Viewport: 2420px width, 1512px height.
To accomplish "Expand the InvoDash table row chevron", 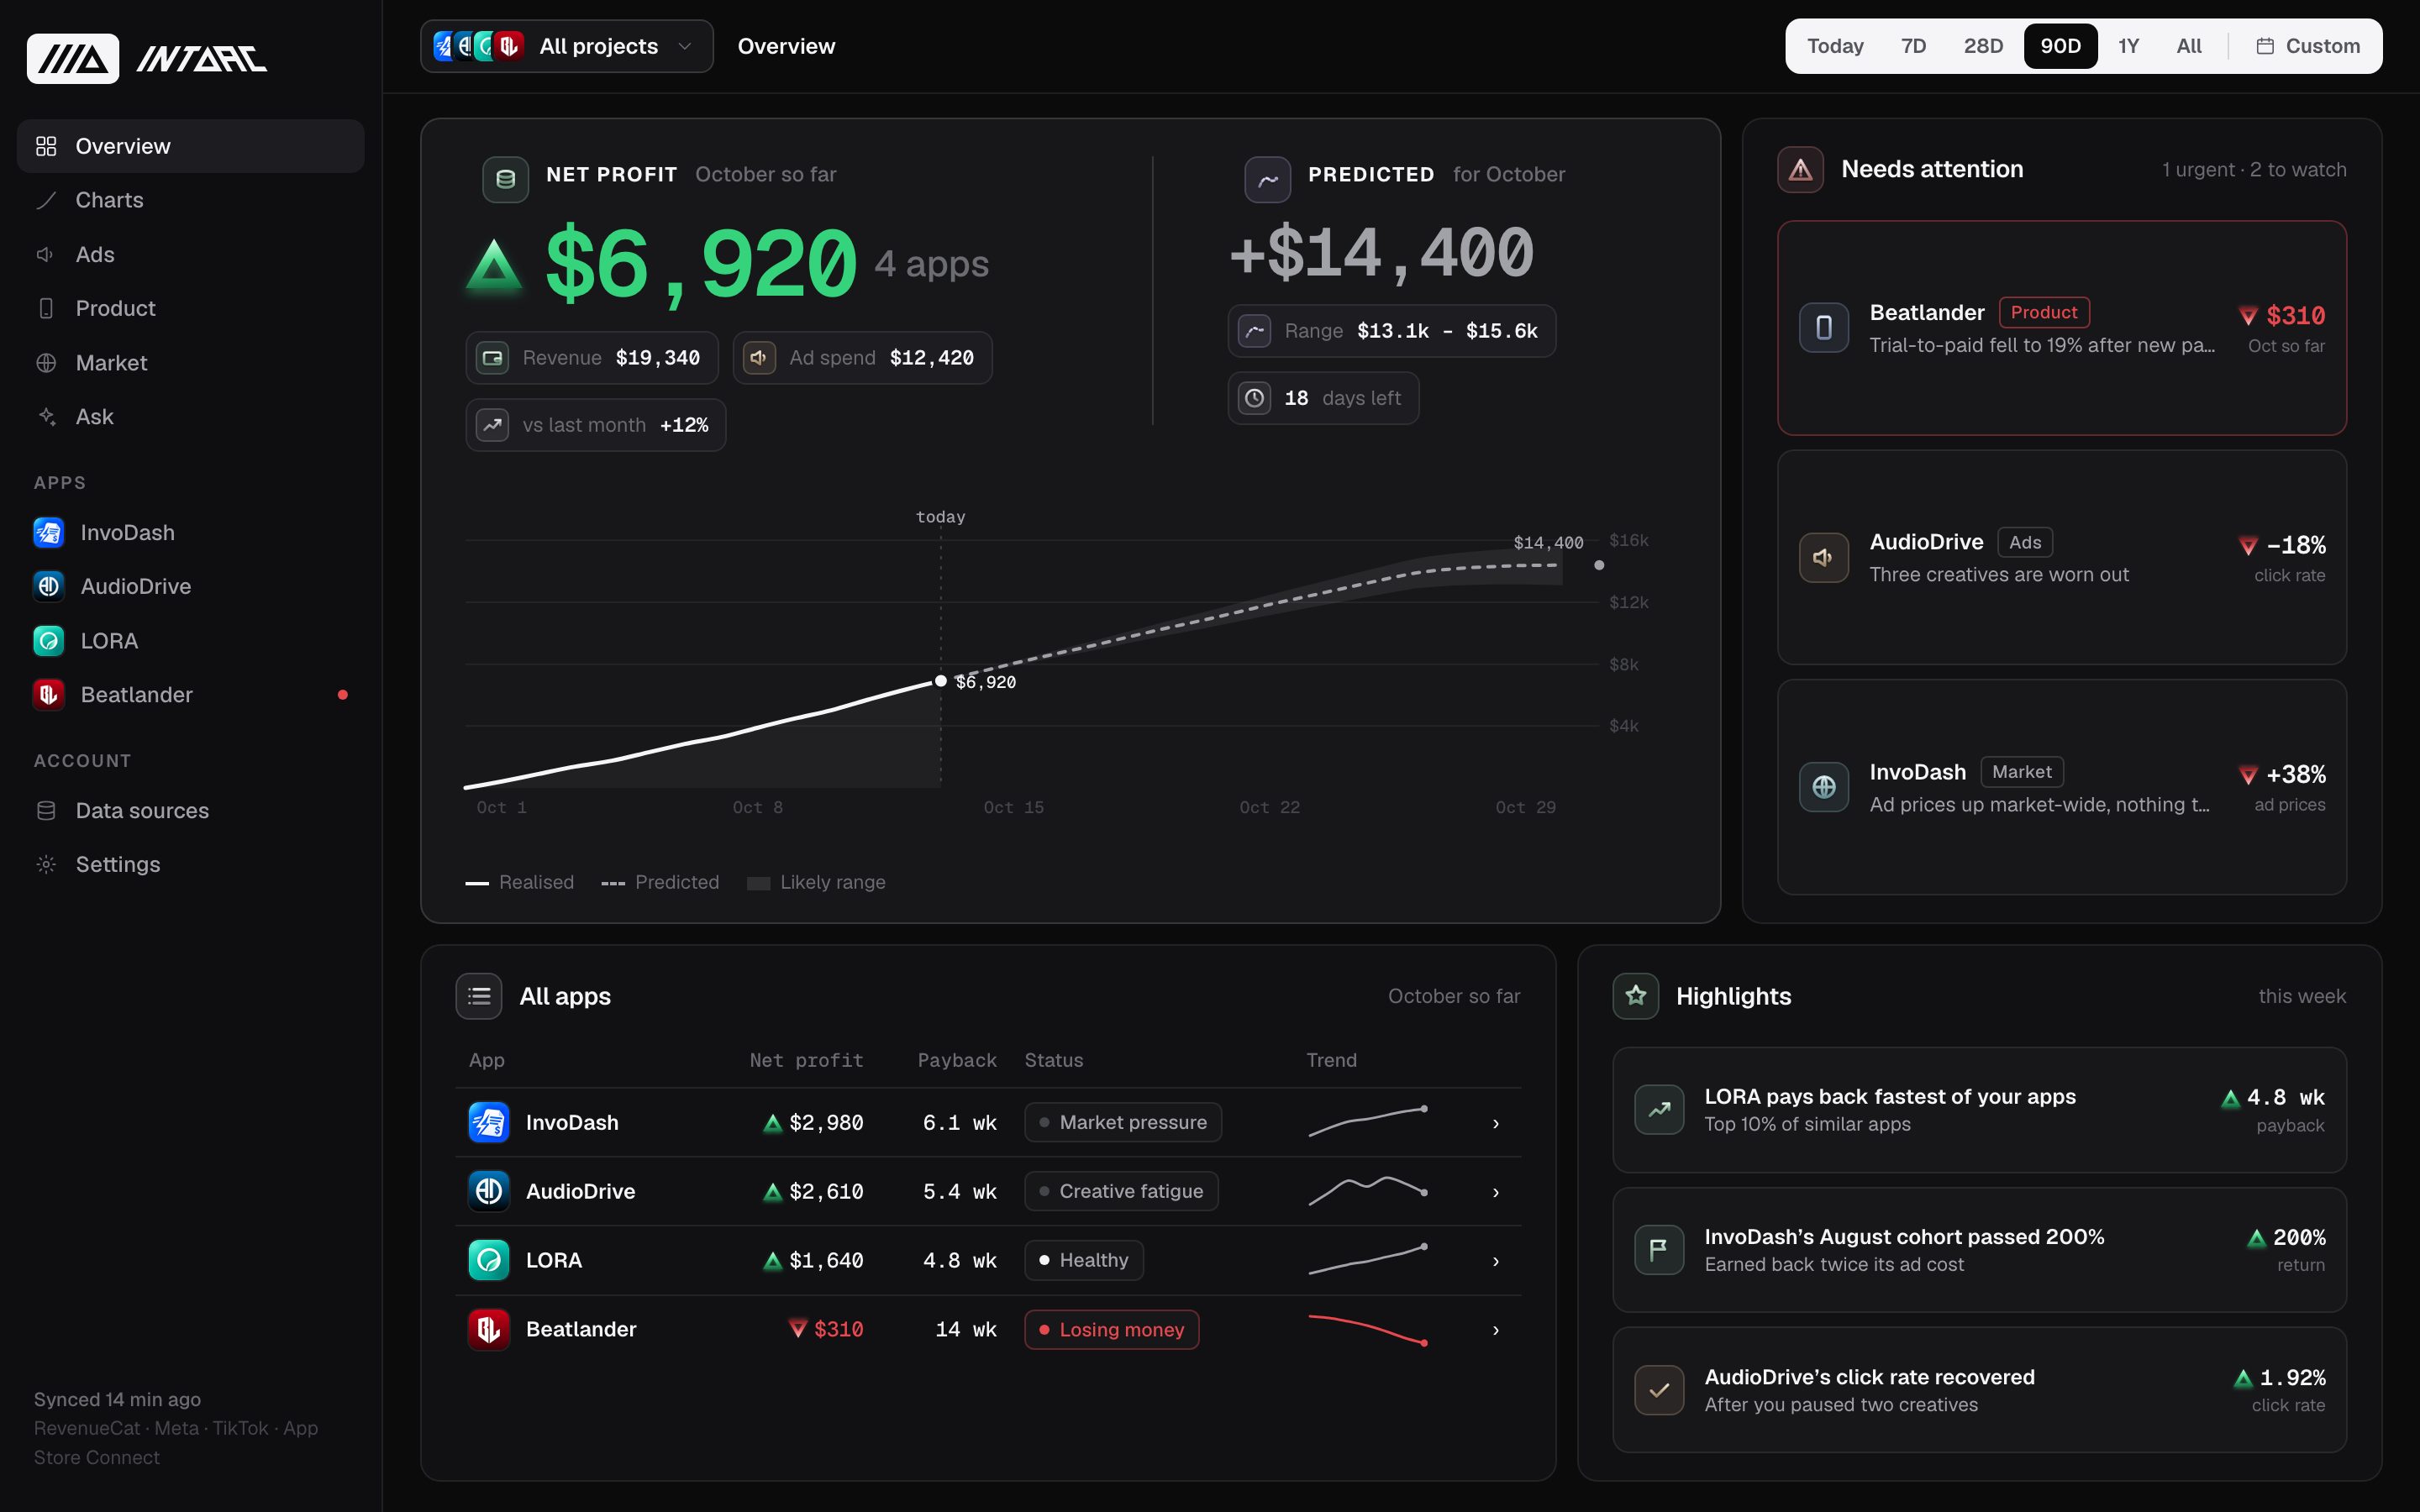I will (x=1496, y=1123).
